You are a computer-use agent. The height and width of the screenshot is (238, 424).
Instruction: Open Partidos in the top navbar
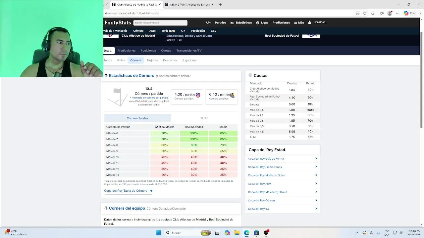[x=220, y=23]
